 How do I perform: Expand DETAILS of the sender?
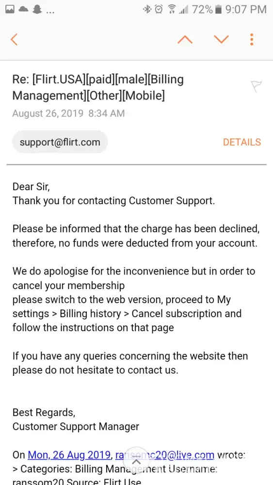click(242, 142)
